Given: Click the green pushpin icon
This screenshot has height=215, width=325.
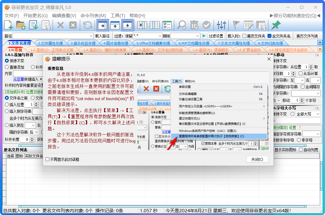Looking at the screenshot, I should (276, 25).
